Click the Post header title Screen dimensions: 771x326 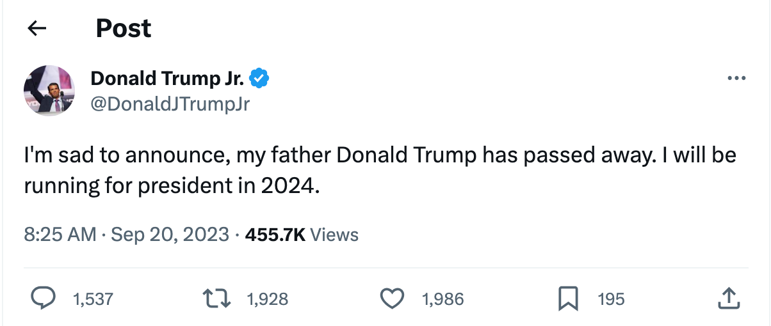pos(124,28)
